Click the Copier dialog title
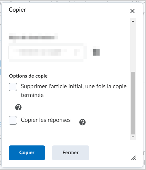This screenshot has height=170, width=146. click(x=17, y=10)
